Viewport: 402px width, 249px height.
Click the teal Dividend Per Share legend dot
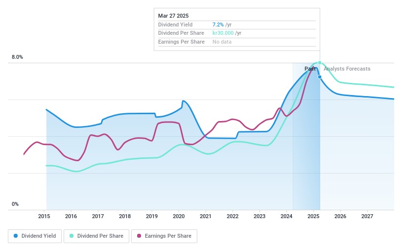point(72,236)
